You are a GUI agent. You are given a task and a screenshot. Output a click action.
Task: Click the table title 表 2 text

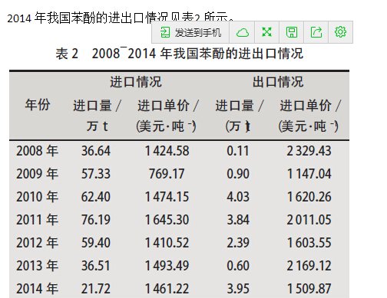[67, 54]
